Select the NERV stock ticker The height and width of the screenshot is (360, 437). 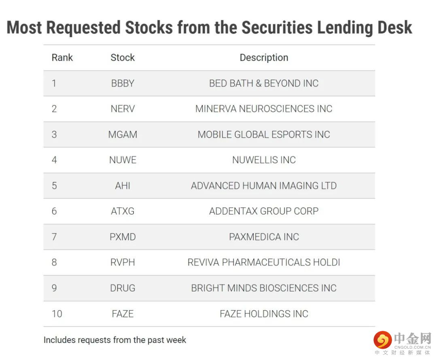[x=123, y=109]
